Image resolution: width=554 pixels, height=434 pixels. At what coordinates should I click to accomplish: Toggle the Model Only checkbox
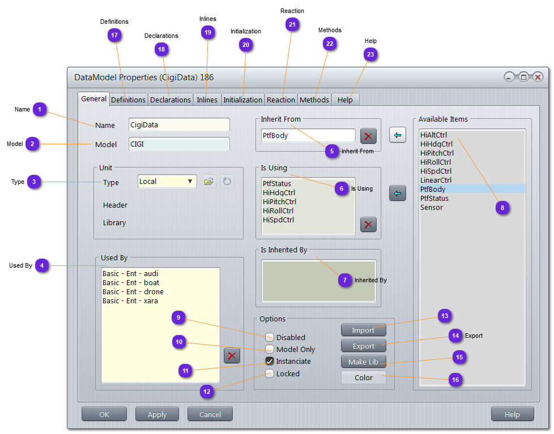270,349
